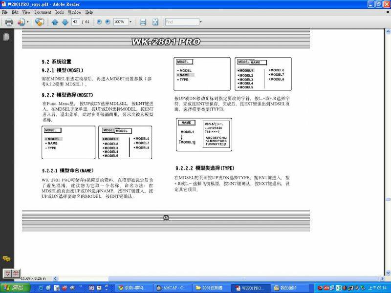Open the Document menu
The height and width of the screenshot is (293, 391).
(43, 12)
